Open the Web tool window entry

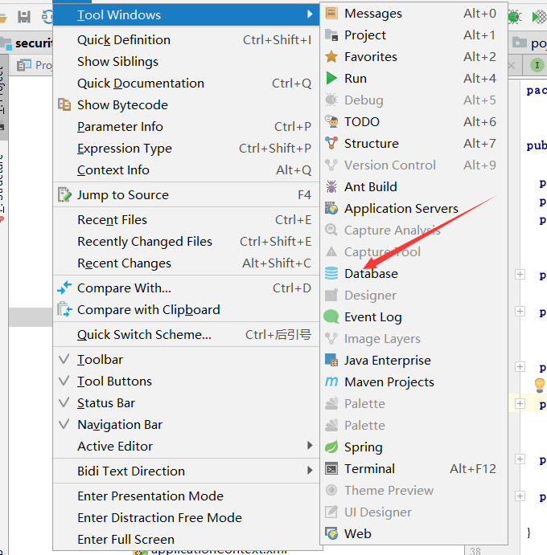(x=413, y=534)
